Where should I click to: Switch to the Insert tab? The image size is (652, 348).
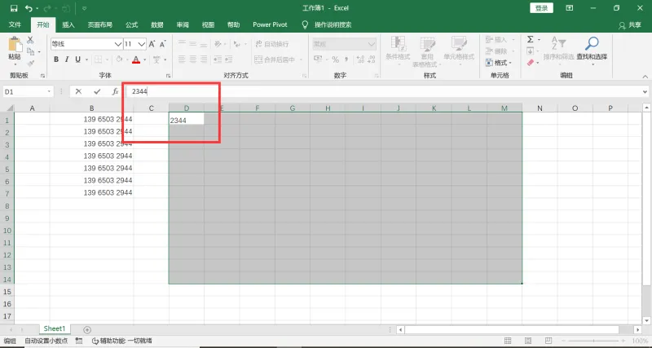click(x=68, y=25)
